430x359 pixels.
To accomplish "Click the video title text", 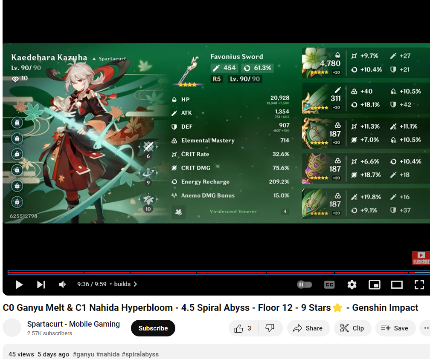I will pyautogui.click(x=210, y=308).
